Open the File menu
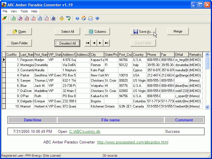Viewport: 212px width, 159px height. pos(5,11)
